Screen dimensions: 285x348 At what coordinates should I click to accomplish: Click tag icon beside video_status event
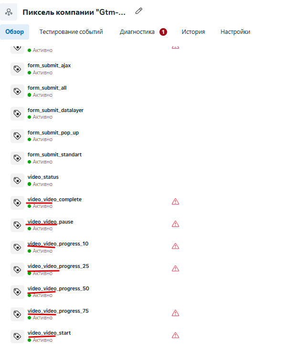tap(17, 181)
